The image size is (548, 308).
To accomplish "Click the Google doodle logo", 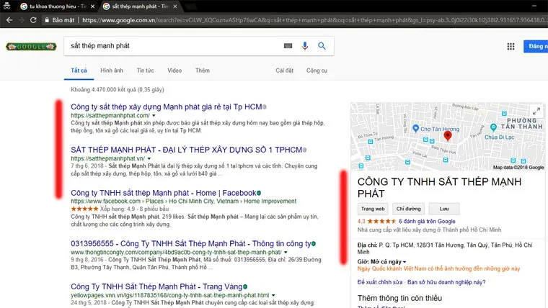I will click(x=31, y=46).
